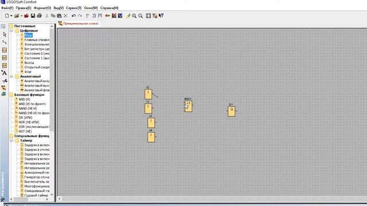Screen dimensions: 367x206
Task: Select NOR (НЕ-ИЛИ) in the tree
Action: (29, 122)
